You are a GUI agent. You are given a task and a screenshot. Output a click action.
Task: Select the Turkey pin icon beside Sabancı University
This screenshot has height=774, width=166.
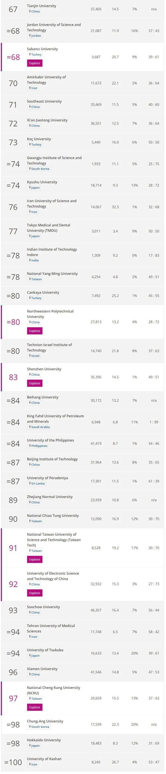[30, 54]
